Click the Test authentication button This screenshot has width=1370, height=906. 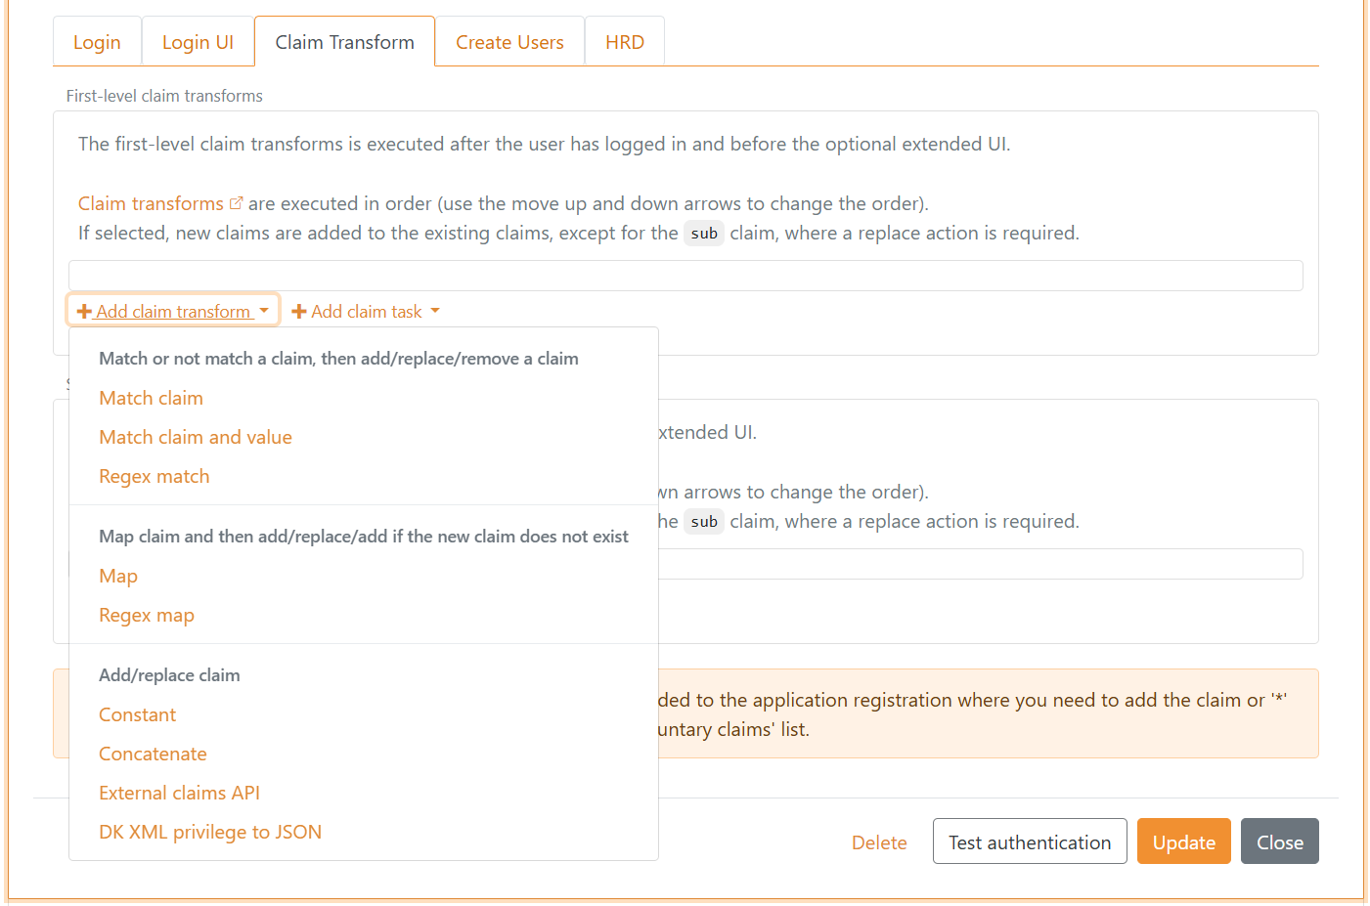click(x=1029, y=841)
